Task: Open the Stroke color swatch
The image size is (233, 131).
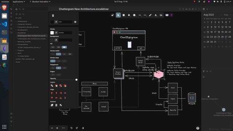Action: (x=52, y=33)
